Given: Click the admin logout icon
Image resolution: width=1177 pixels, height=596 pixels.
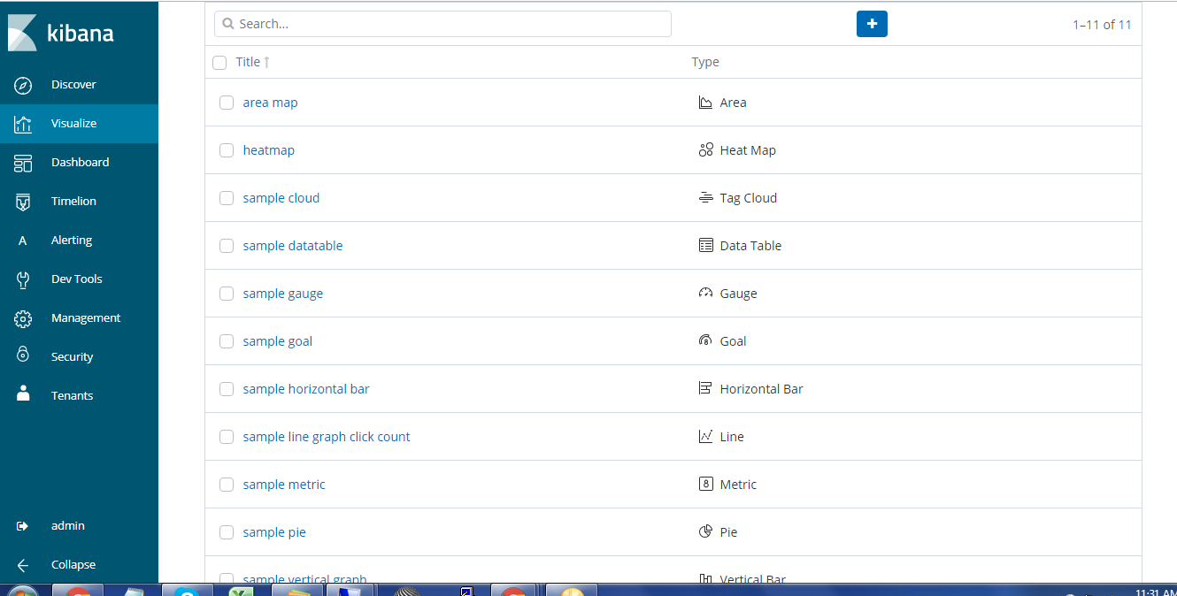Looking at the screenshot, I should pos(23,526).
